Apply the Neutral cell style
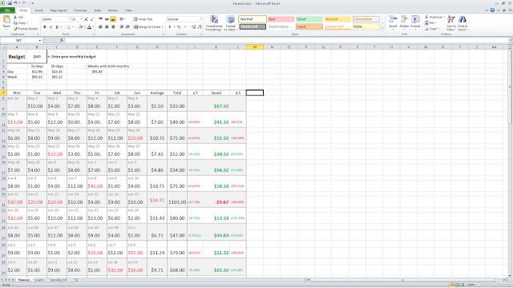Image resolution: width=513 pixels, height=288 pixels. pyautogui.click(x=337, y=19)
